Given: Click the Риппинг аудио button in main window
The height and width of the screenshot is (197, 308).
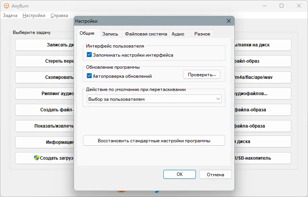Looking at the screenshot, I should [45, 94].
